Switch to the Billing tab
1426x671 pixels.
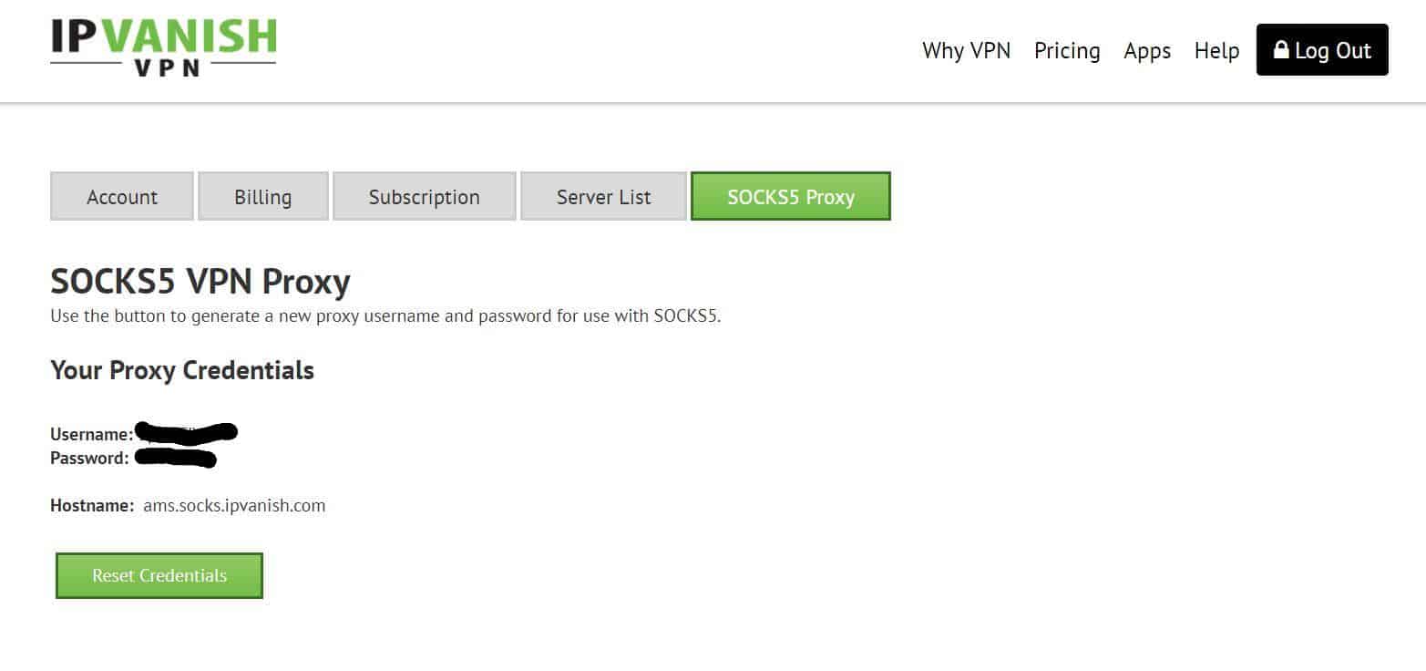(x=263, y=197)
